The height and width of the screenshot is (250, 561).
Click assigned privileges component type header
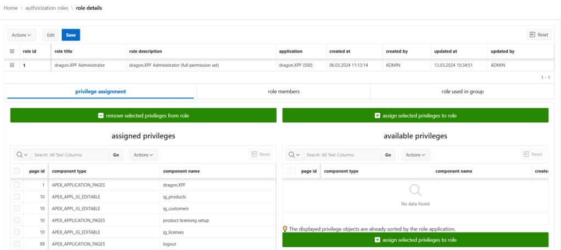104,171
